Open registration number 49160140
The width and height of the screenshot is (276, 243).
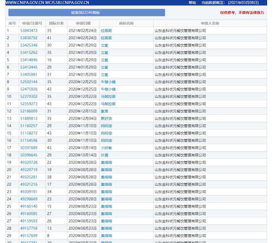pyautogui.click(x=29, y=206)
